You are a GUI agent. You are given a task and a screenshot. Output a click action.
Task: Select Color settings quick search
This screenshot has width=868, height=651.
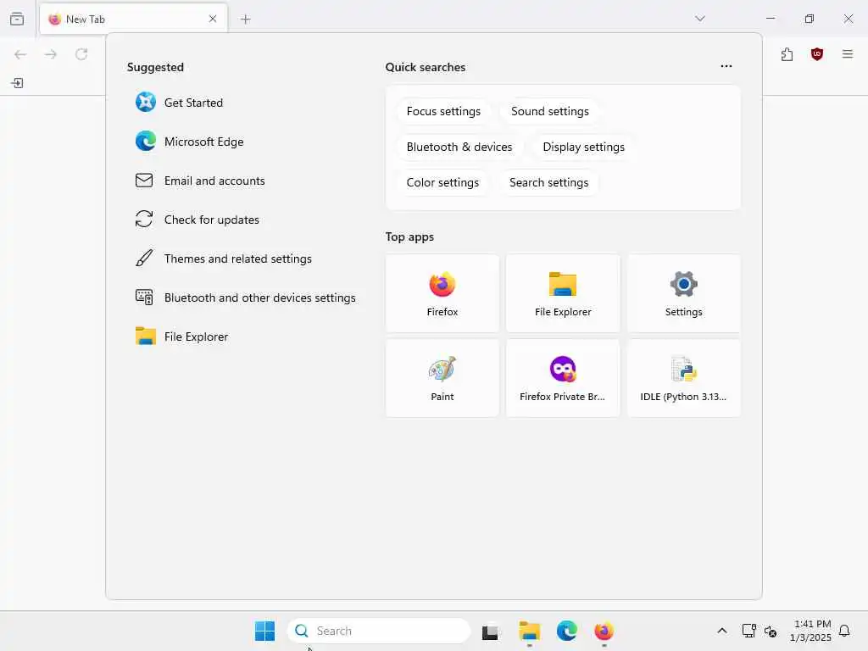pos(442,183)
